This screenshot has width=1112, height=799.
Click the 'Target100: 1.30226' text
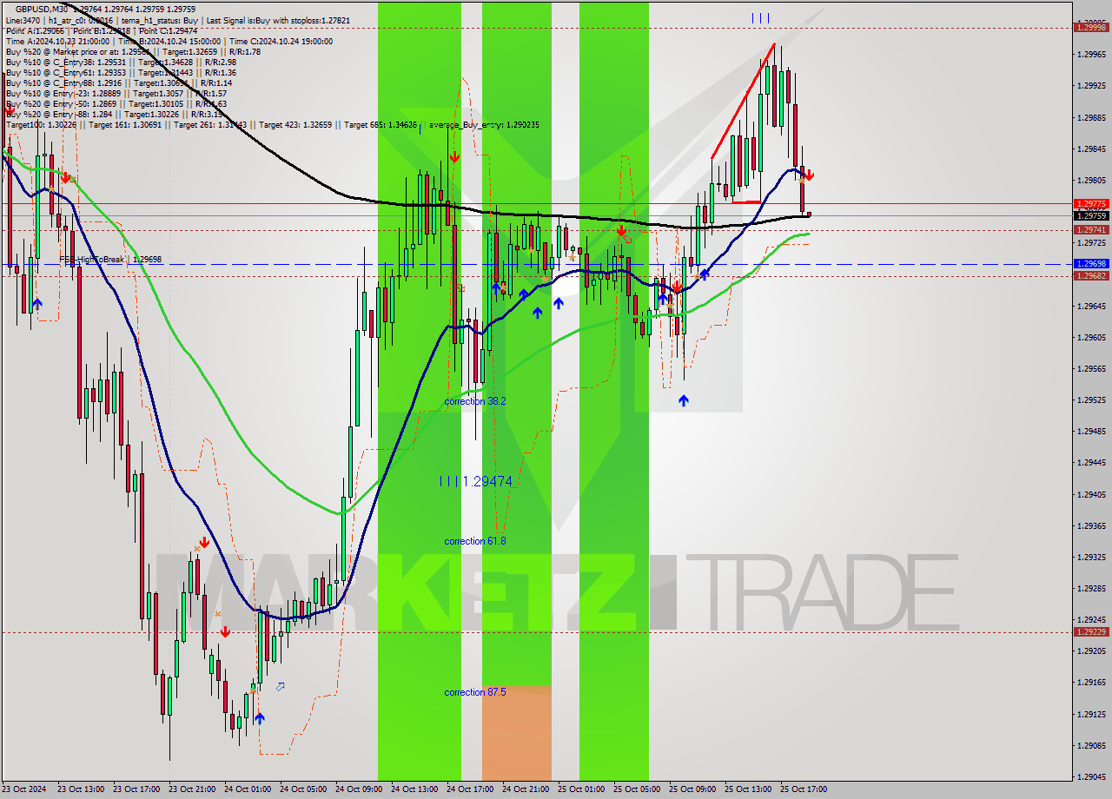(x=41, y=125)
